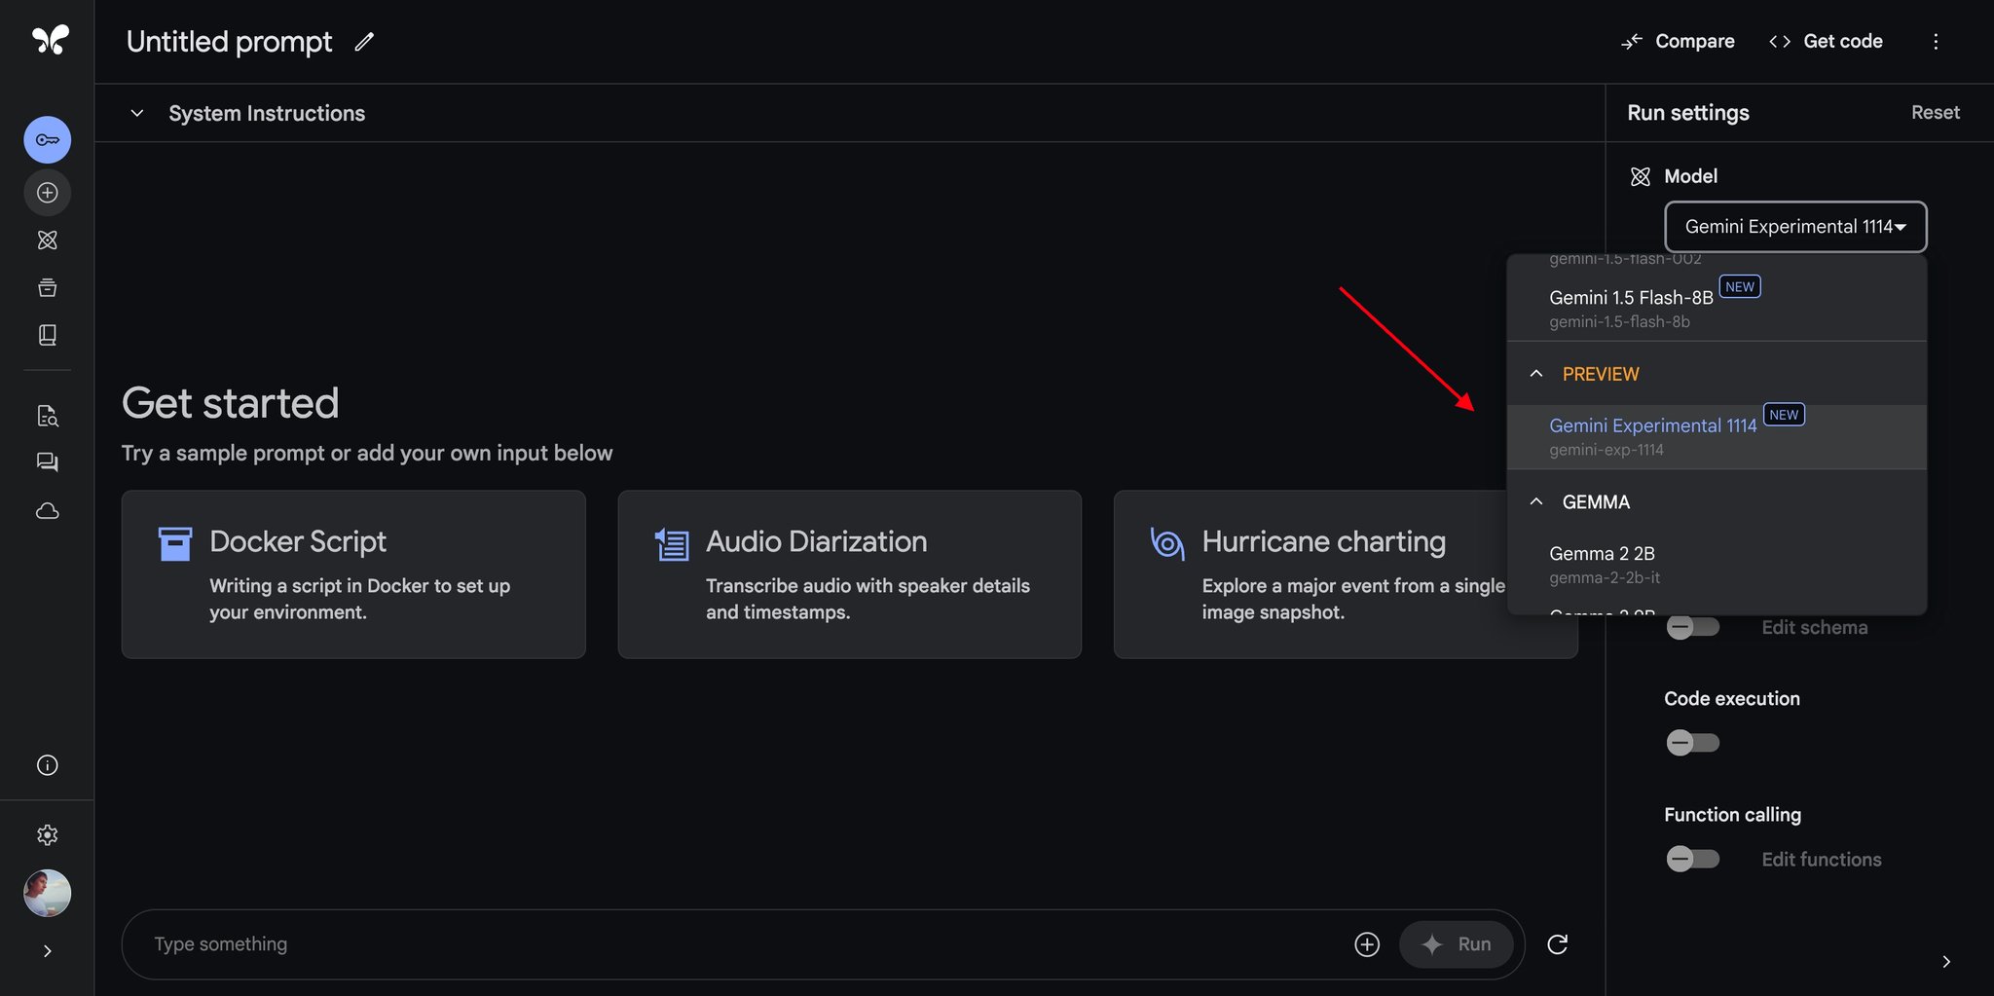Create a new prompt with plus icon
The height and width of the screenshot is (996, 1994).
point(47,193)
